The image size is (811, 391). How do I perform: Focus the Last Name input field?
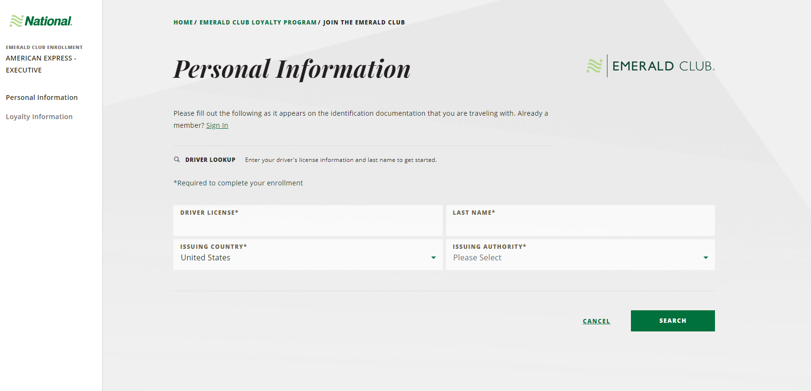coord(580,224)
